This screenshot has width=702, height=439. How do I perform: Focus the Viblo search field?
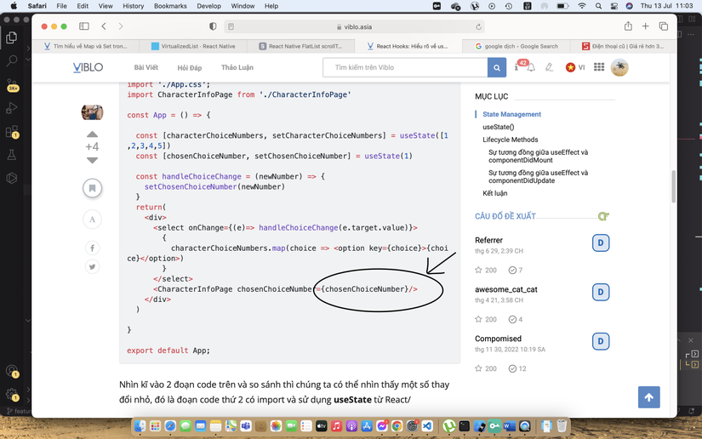[404, 67]
